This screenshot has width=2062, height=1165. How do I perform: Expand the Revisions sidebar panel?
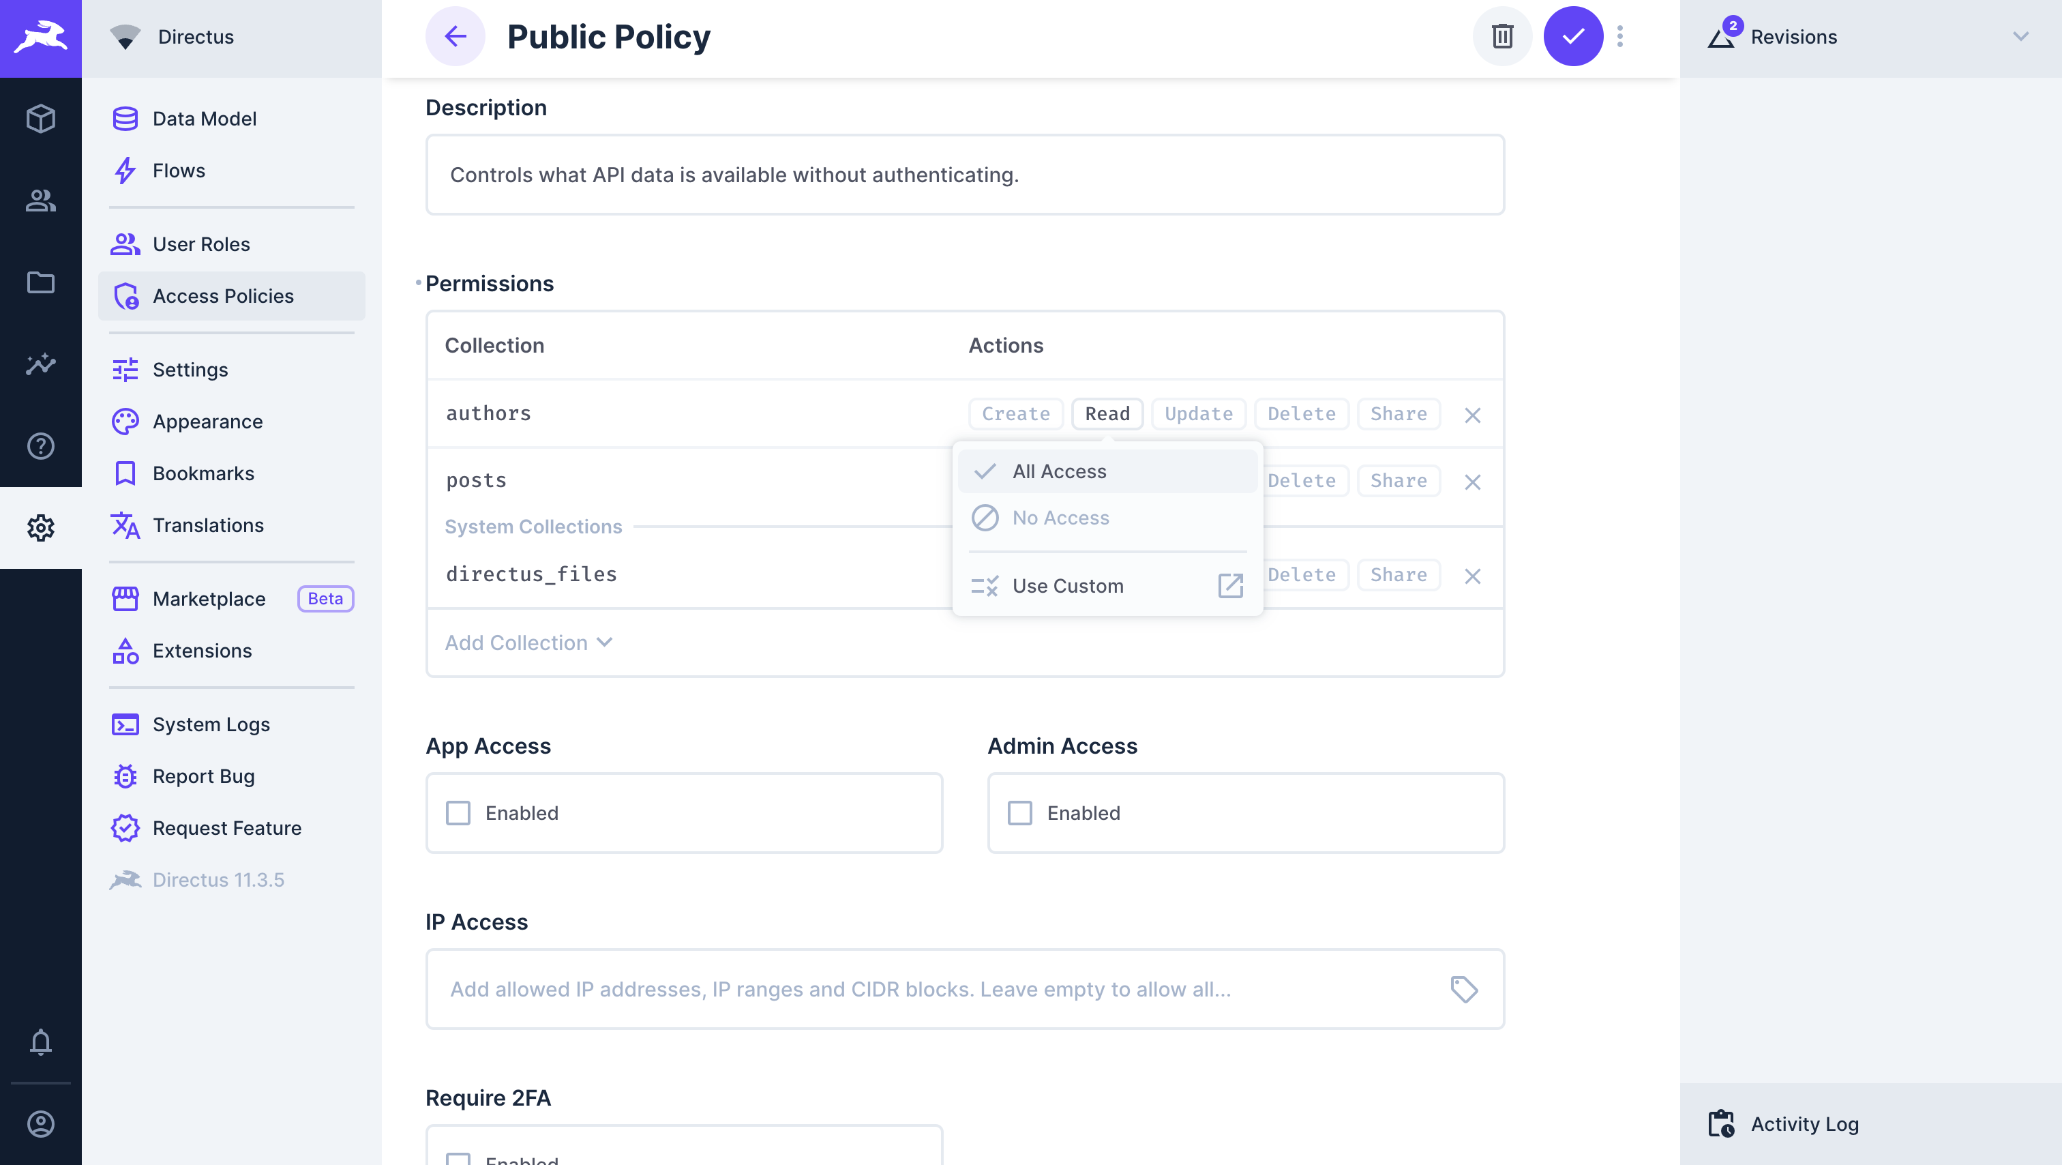(1870, 37)
